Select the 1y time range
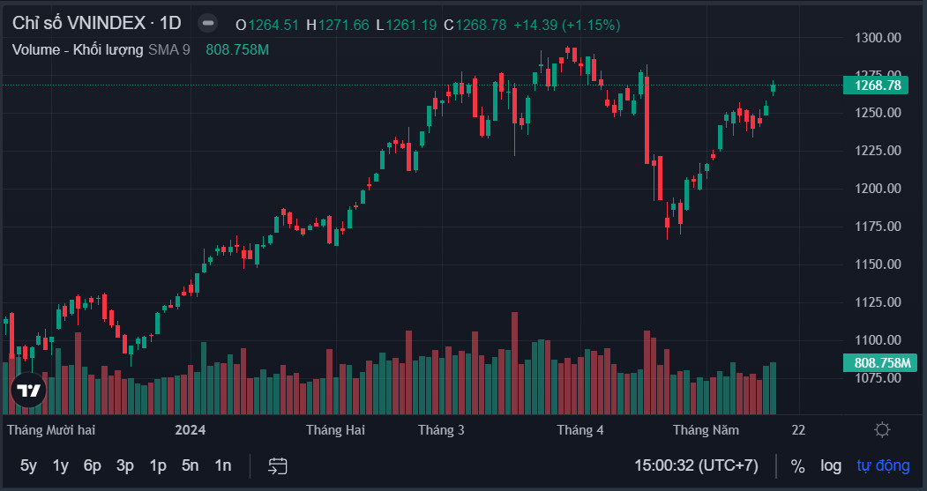This screenshot has width=927, height=491. click(60, 465)
